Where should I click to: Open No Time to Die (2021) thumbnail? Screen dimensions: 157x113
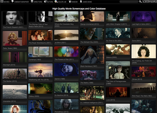point(118,33)
